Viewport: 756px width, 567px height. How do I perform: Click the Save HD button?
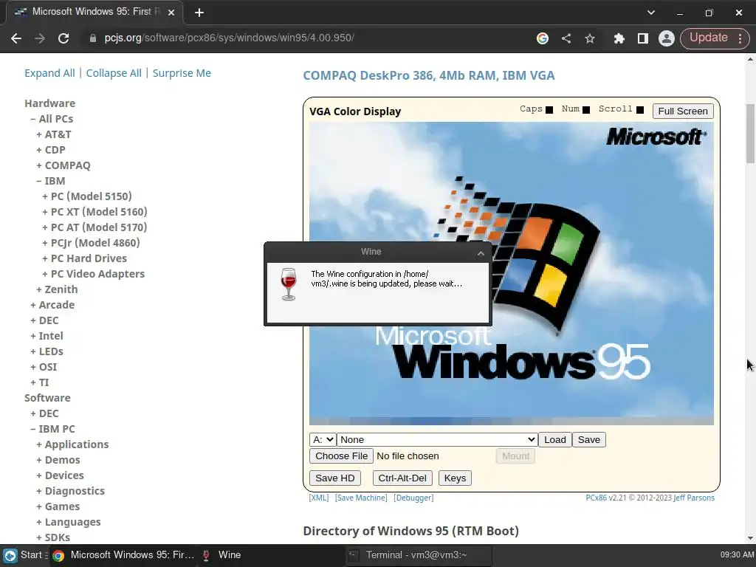[335, 478]
